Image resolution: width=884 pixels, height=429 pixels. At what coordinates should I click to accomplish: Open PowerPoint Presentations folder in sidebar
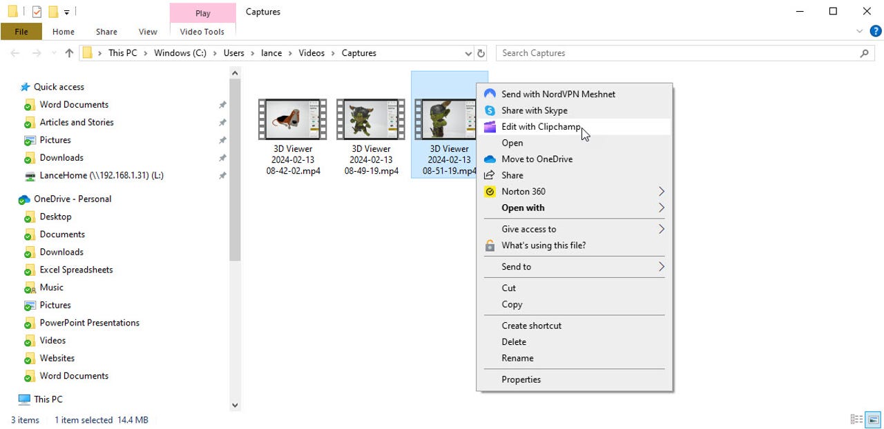click(89, 323)
